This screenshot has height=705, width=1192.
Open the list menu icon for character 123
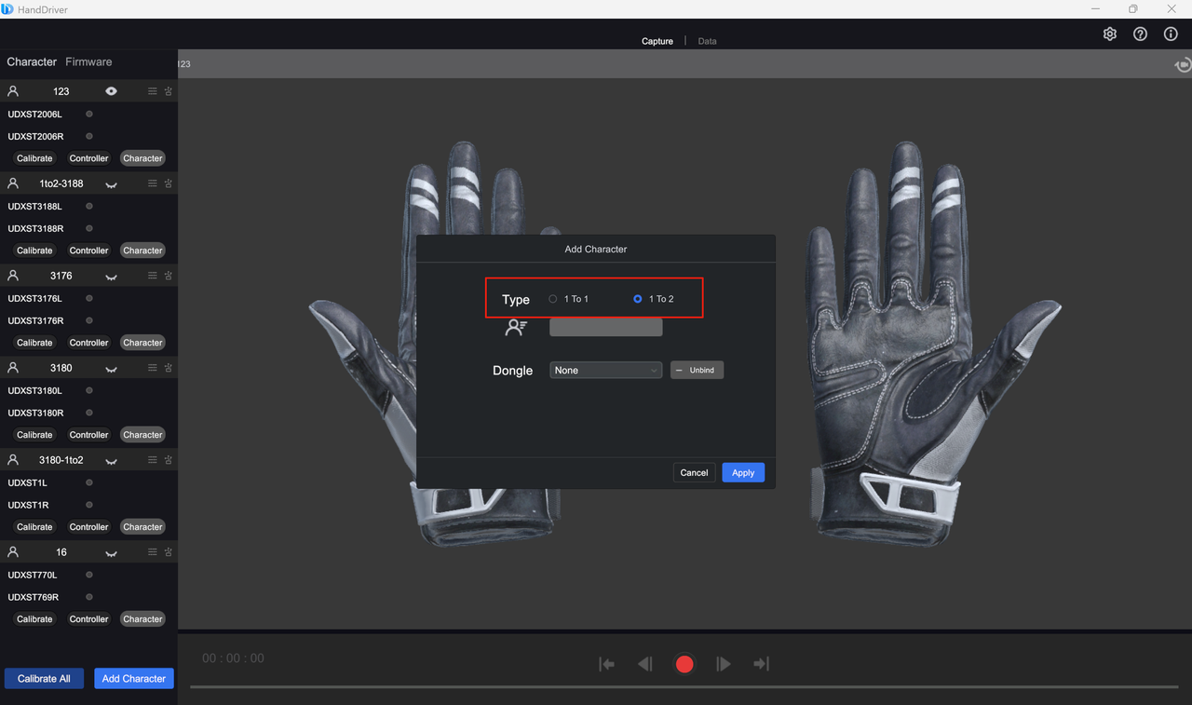tap(153, 91)
